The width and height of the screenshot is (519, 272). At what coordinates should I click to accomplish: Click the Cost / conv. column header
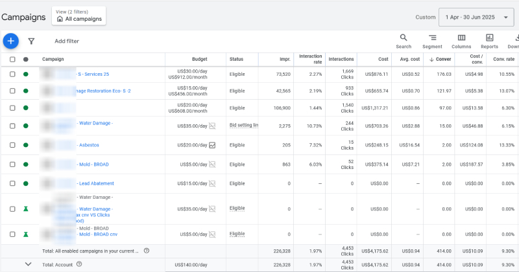coord(476,59)
